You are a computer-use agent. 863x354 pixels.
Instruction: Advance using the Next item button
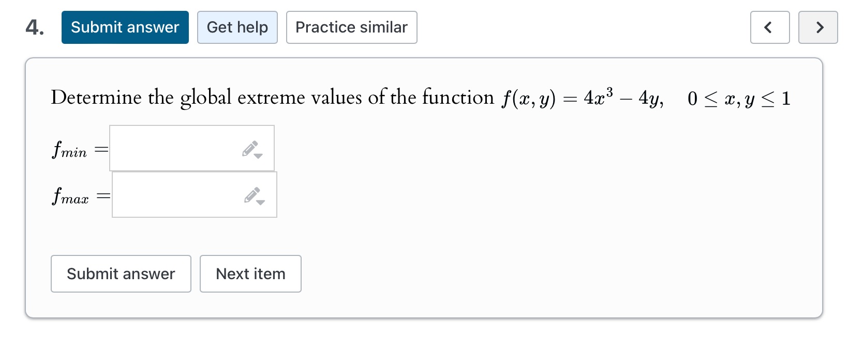tap(250, 273)
